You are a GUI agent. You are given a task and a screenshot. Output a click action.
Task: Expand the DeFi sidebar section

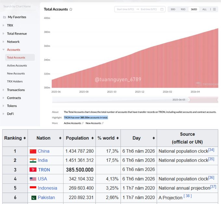(4, 114)
